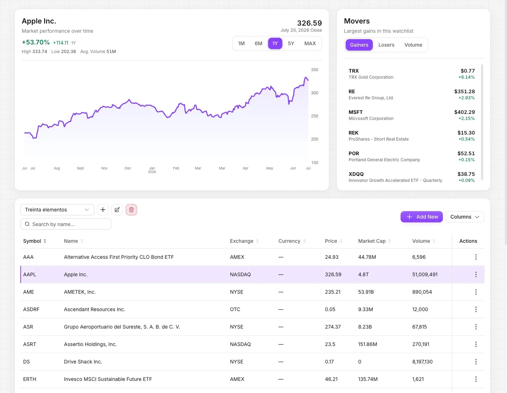Click market cap 53.91B cell

(x=366, y=292)
